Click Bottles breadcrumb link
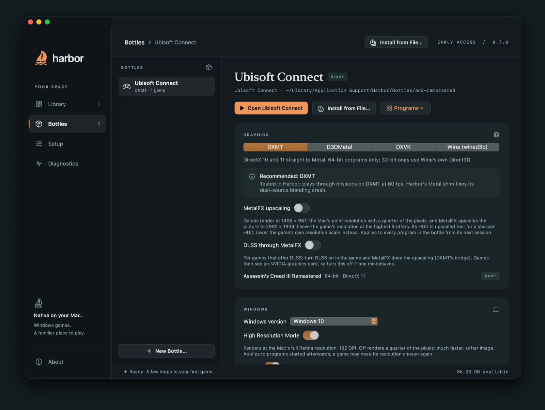The height and width of the screenshot is (410, 545). pyautogui.click(x=135, y=42)
